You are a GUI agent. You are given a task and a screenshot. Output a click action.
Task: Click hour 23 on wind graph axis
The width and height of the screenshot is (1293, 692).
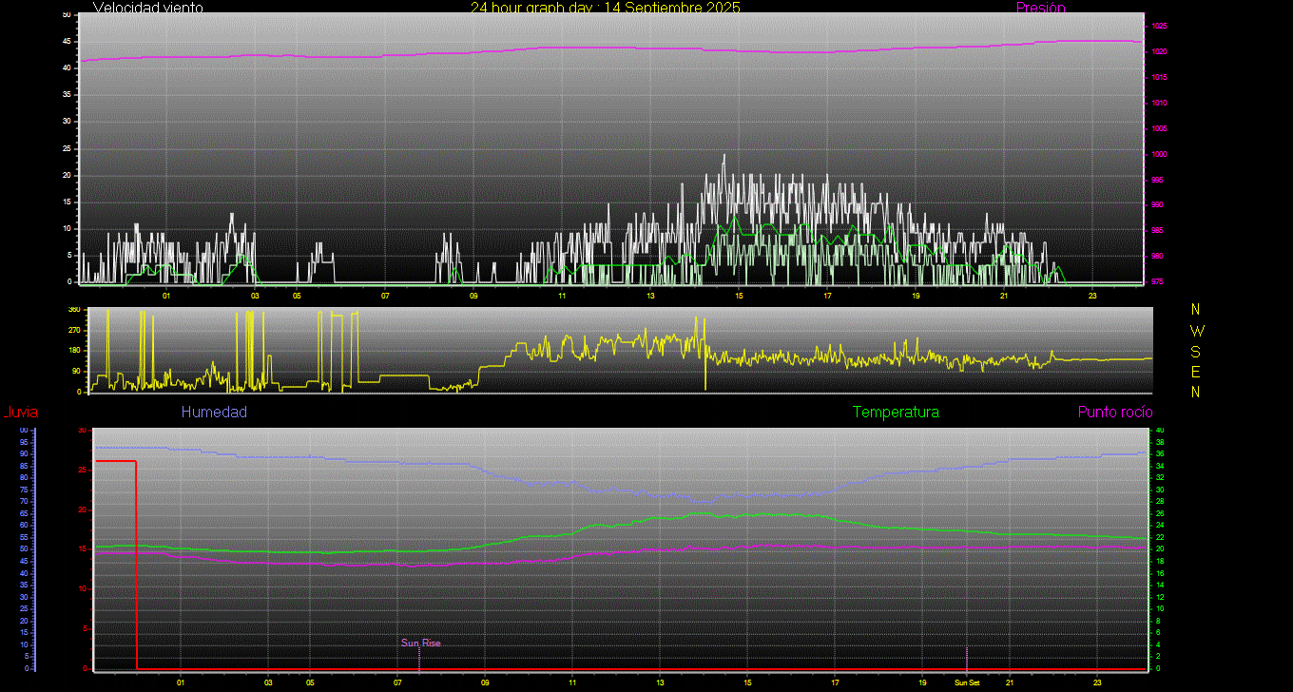click(1092, 296)
